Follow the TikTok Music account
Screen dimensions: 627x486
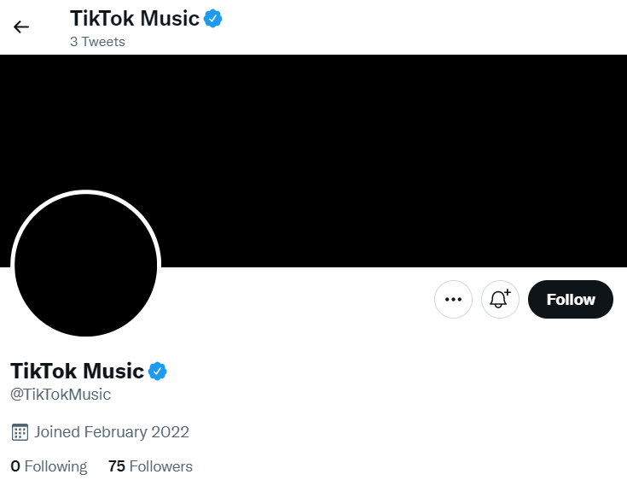point(571,300)
